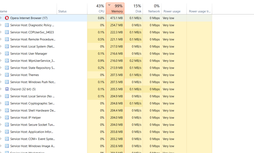Click the 205.5 MB memory value for Discord
The height and width of the screenshot is (153, 254).
pyautogui.click(x=116, y=89)
